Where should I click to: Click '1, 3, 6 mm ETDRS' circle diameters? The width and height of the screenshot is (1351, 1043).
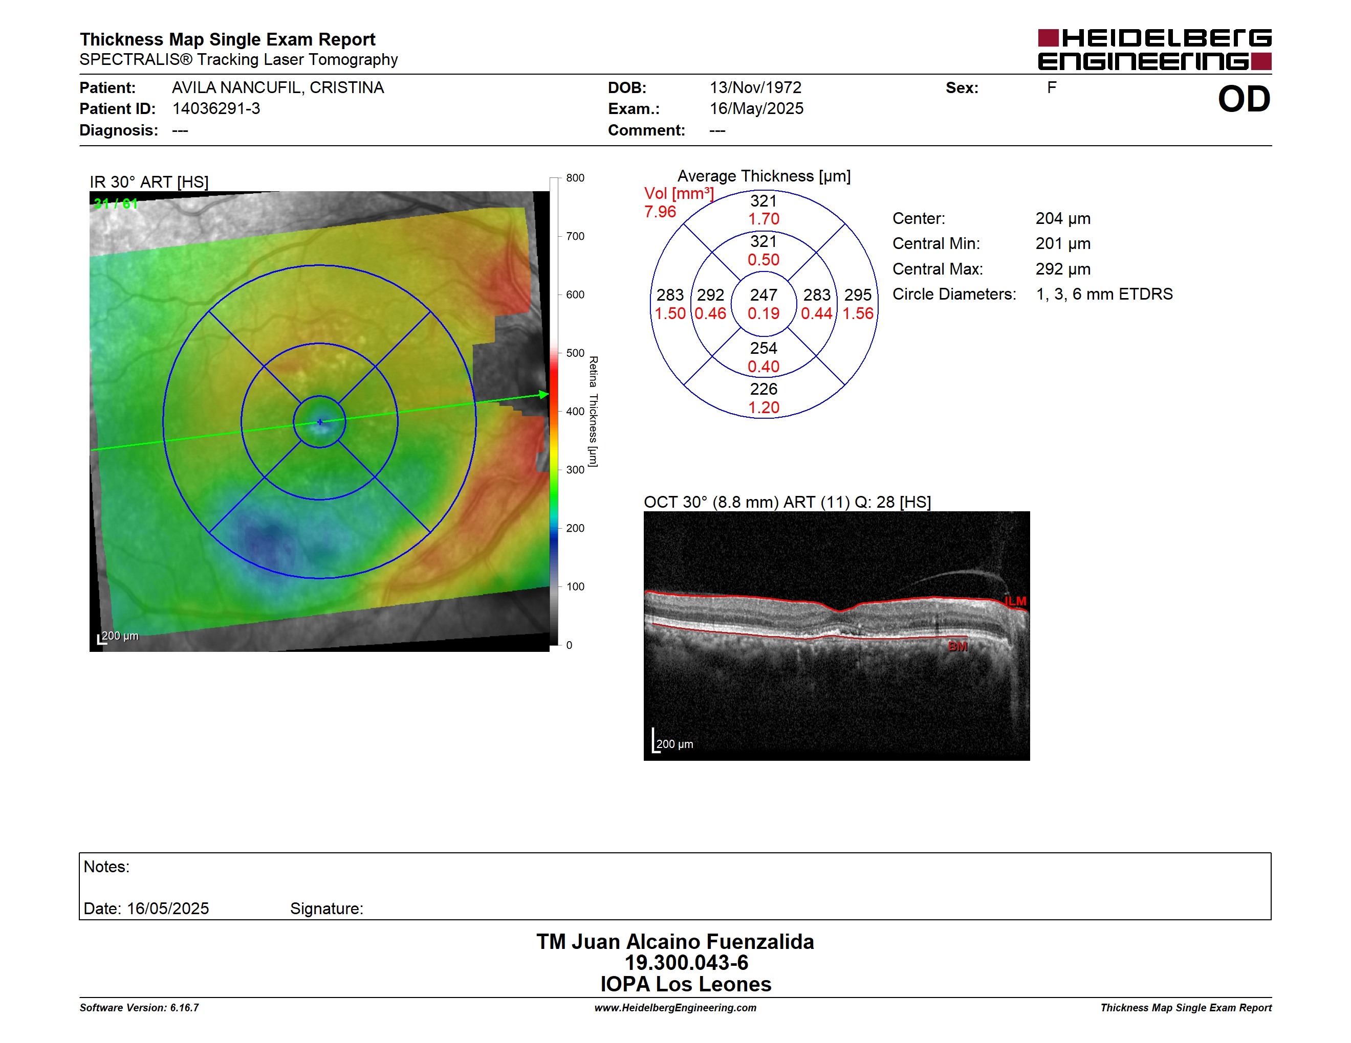pos(1104,294)
